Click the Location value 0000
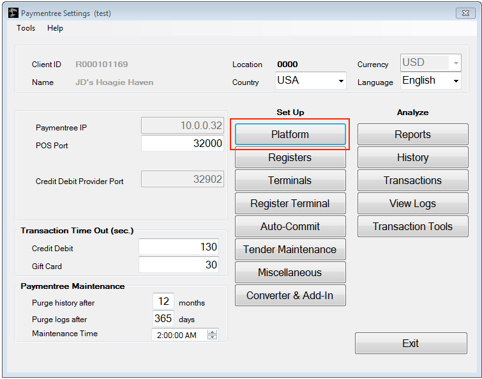This screenshot has height=379, width=482. 287,65
